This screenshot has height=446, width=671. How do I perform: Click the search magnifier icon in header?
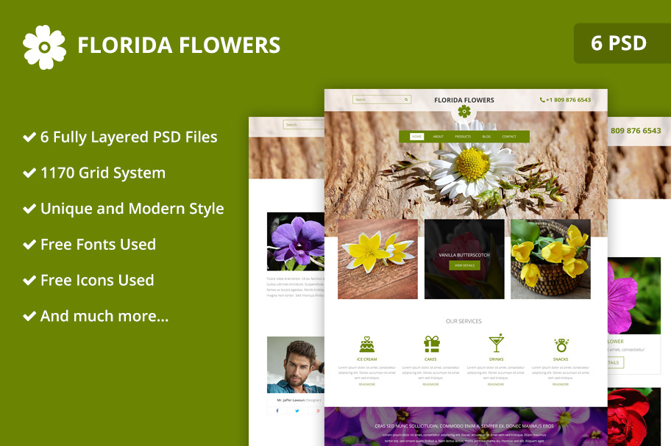click(x=405, y=99)
